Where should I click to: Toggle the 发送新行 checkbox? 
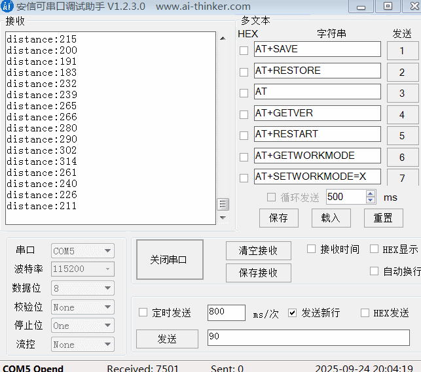tap(293, 313)
